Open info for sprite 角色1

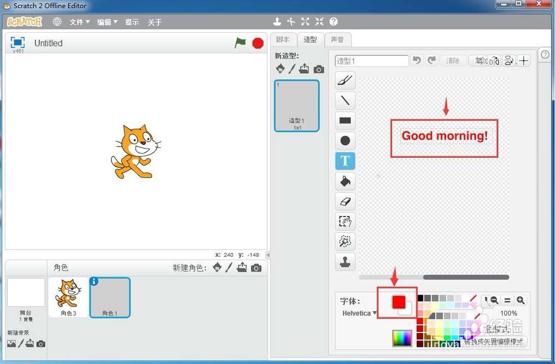(94, 281)
